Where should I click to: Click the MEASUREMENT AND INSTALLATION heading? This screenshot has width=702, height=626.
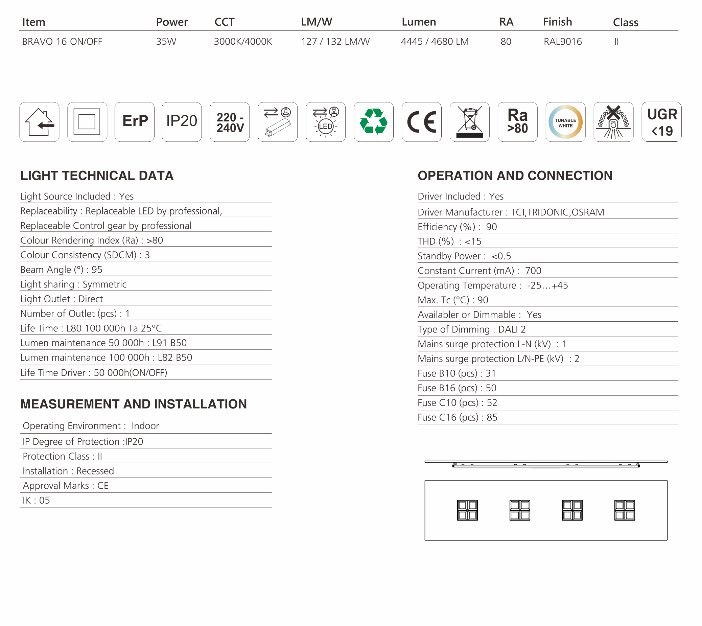point(134,404)
